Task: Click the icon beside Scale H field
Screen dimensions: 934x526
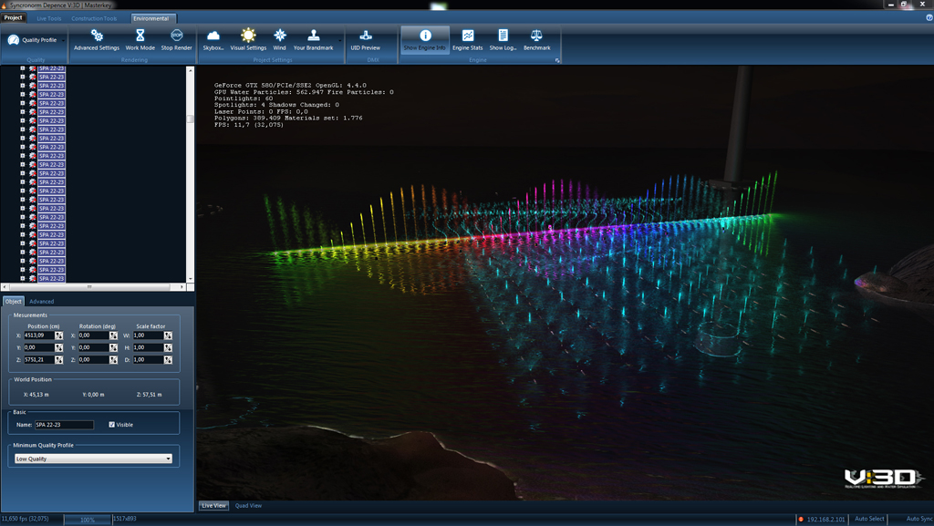Action: tap(168, 347)
